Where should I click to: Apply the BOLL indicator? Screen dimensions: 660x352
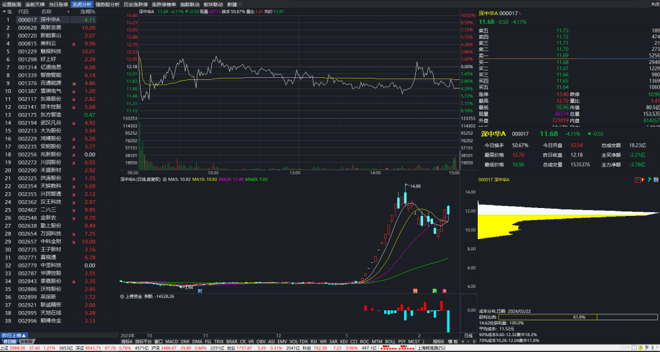pos(390,341)
